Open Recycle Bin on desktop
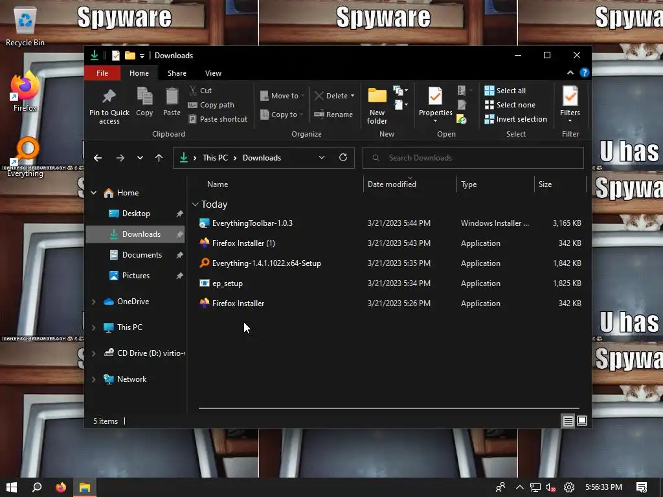The image size is (663, 497). [25, 27]
